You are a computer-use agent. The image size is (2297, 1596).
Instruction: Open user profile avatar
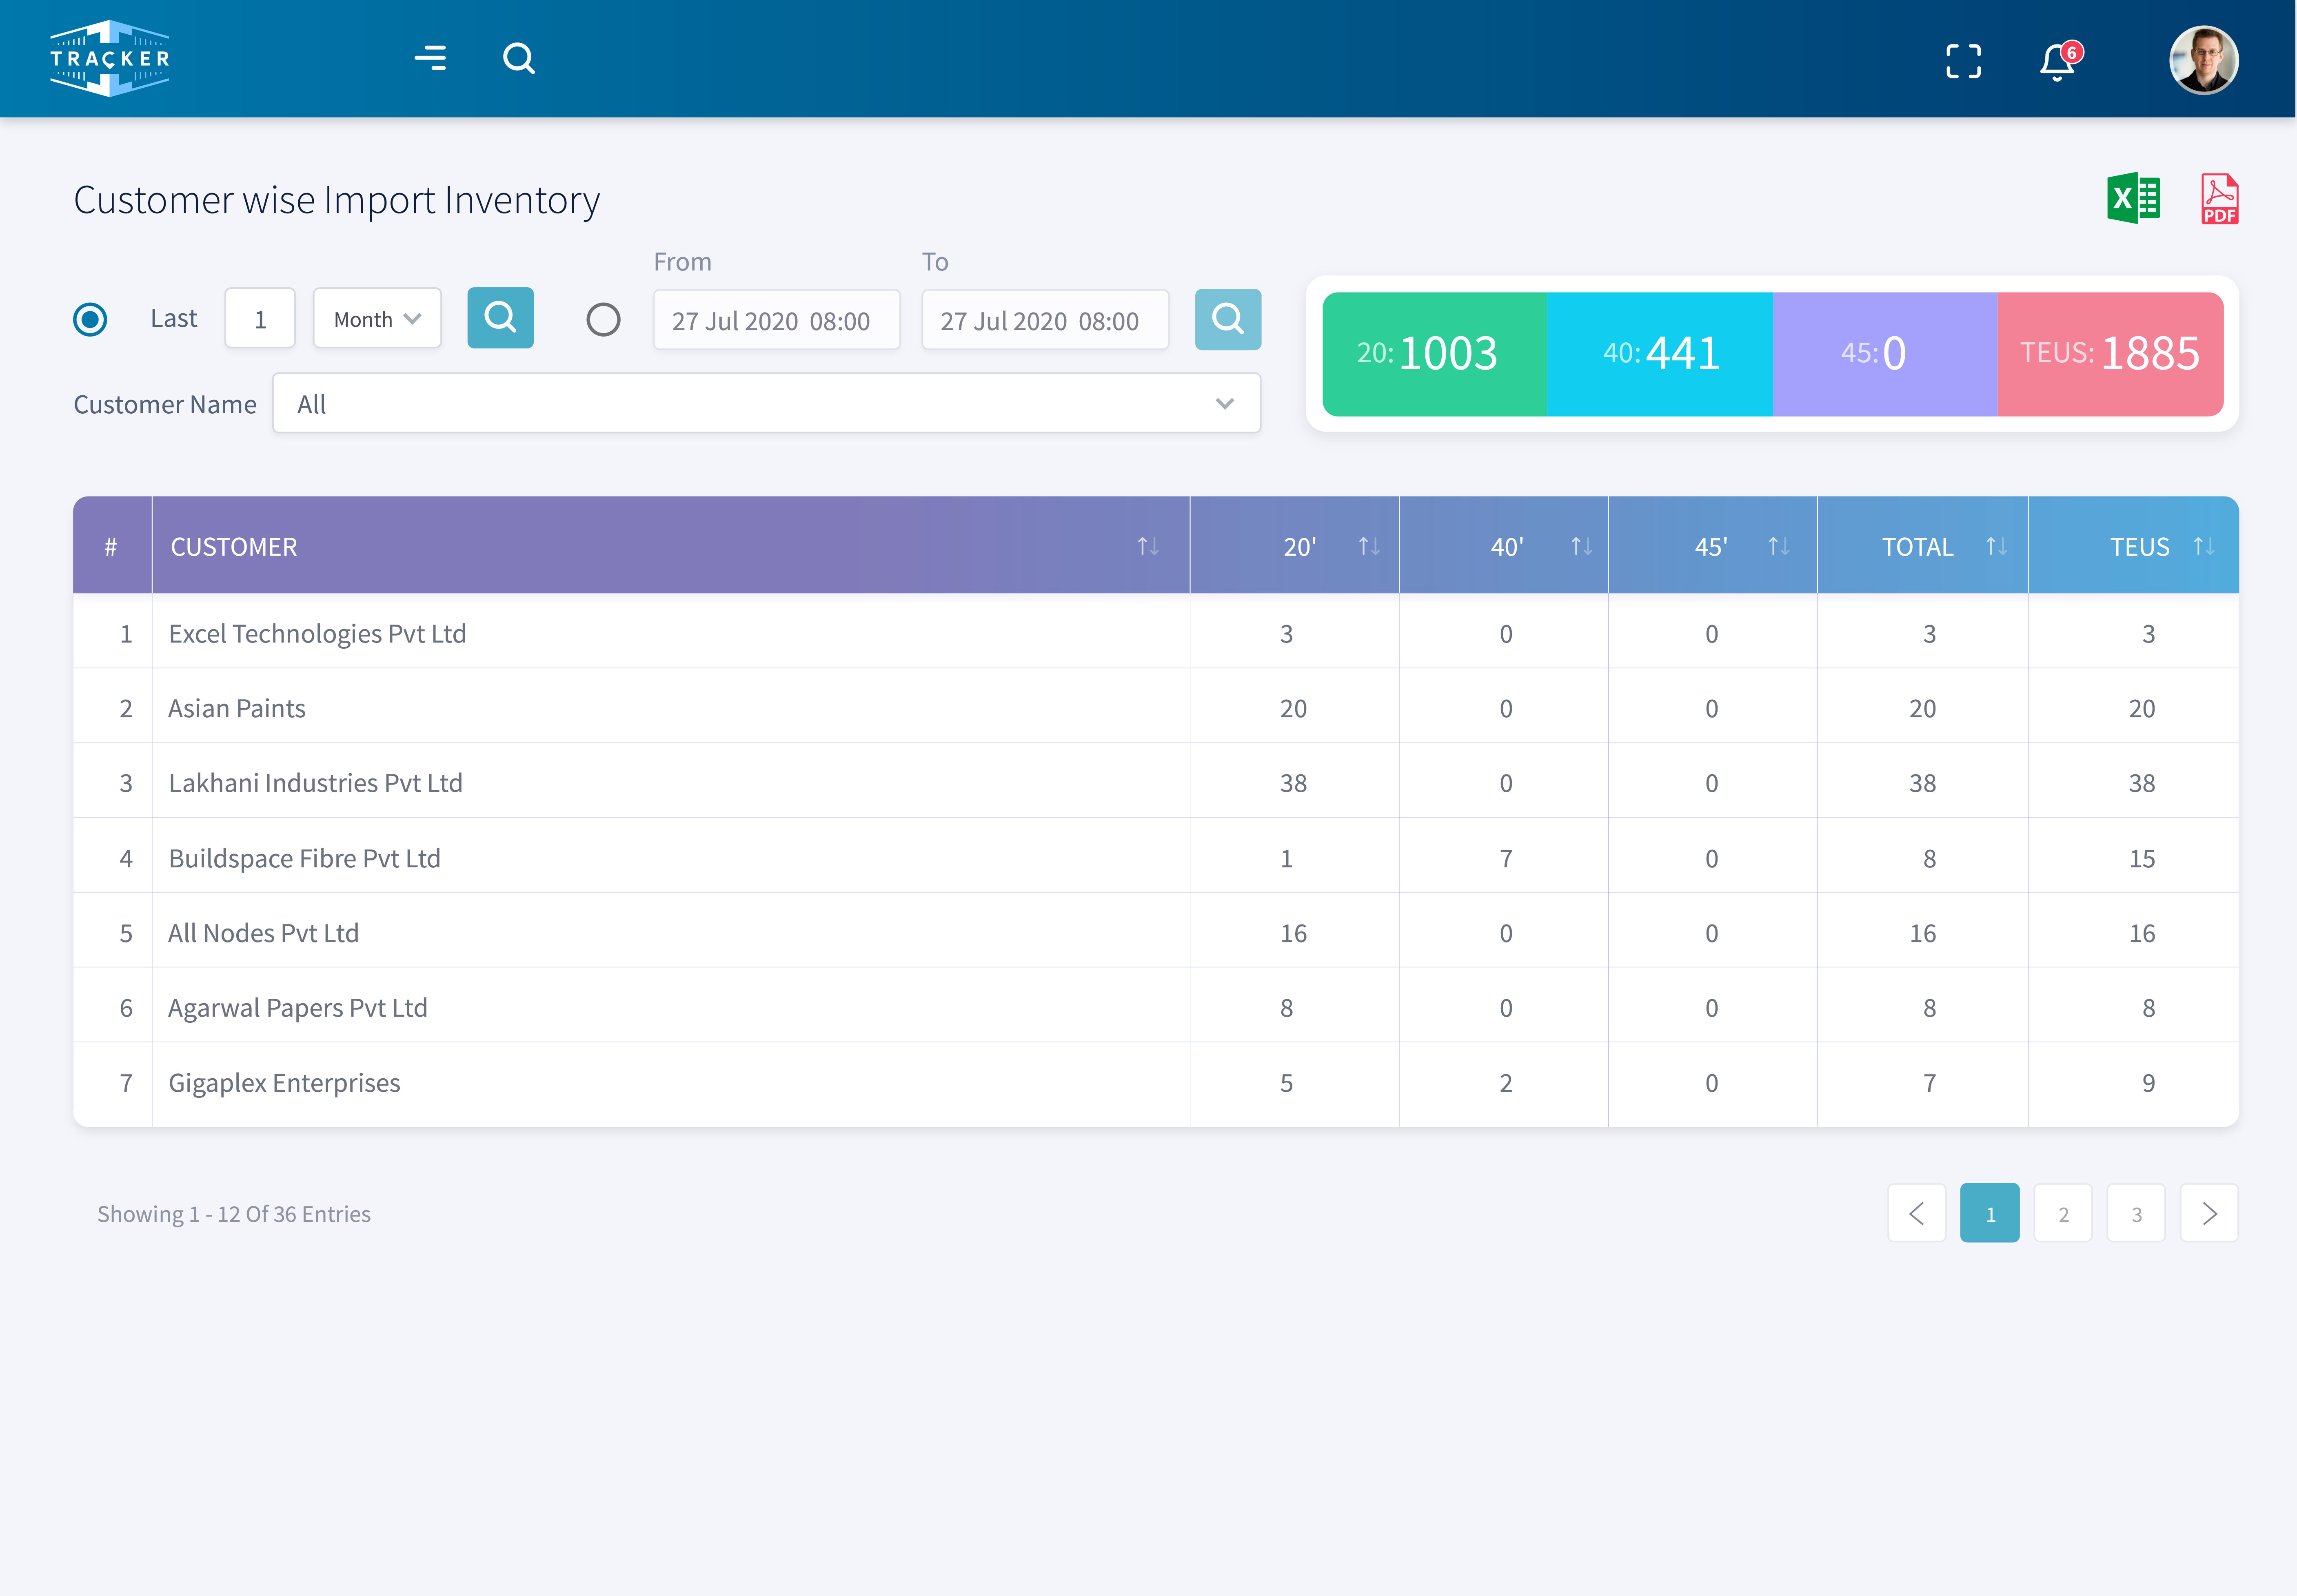tap(2204, 60)
